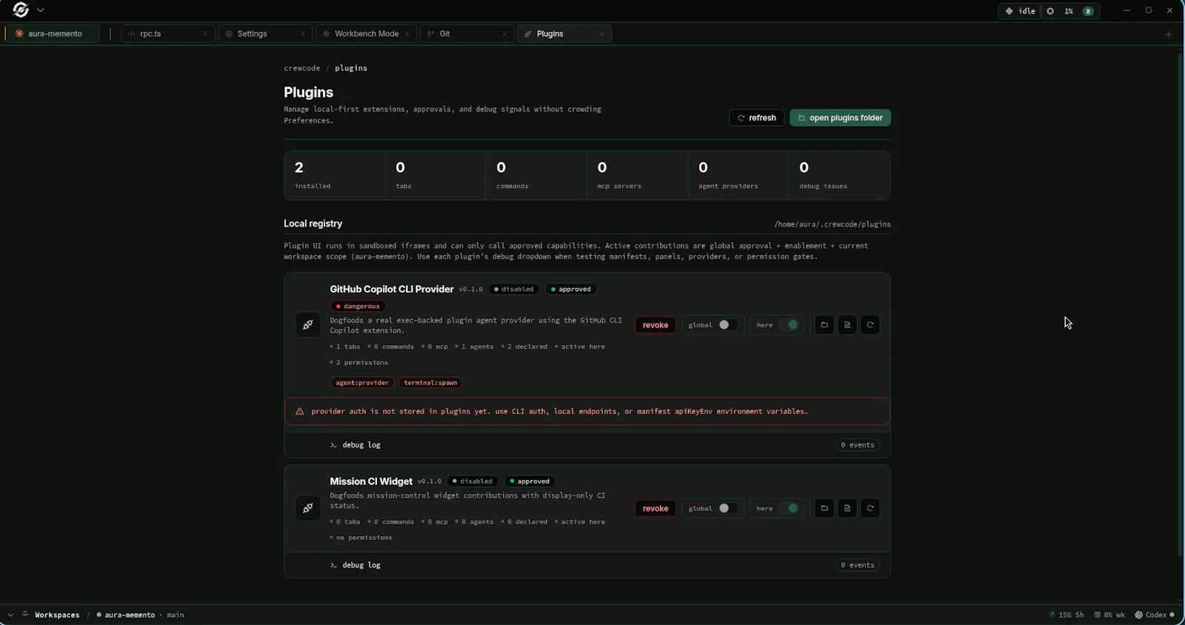Click the 0 events badge for GitHub Copilot
1185x625 pixels.
[858, 445]
